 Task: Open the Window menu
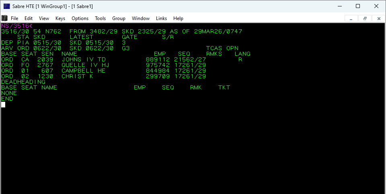141,18
